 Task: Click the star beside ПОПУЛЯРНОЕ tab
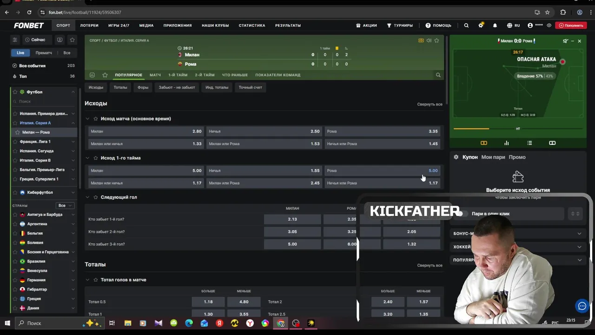[x=105, y=75]
